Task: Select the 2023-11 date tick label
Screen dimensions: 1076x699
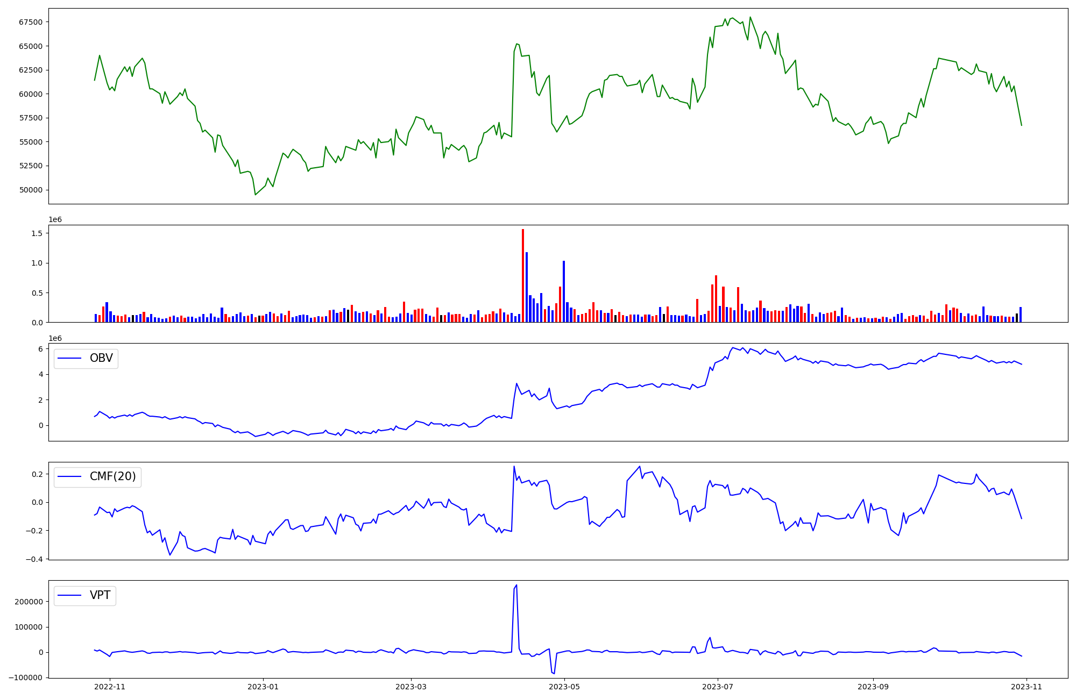Action: [x=1027, y=687]
